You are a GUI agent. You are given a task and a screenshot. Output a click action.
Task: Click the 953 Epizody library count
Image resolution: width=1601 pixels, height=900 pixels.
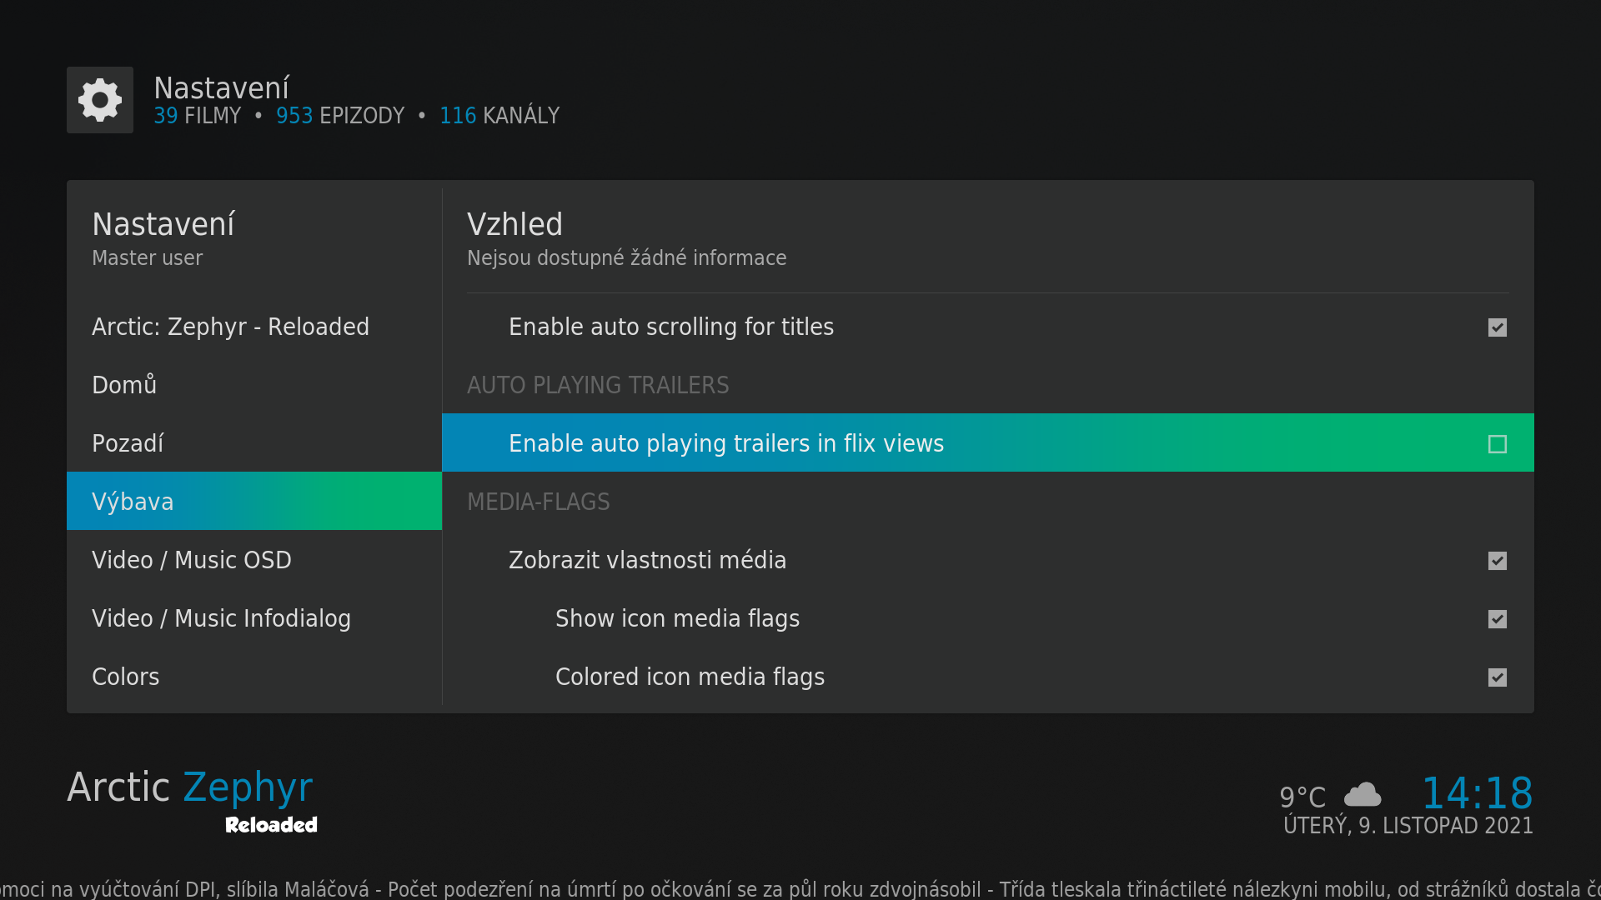(340, 116)
